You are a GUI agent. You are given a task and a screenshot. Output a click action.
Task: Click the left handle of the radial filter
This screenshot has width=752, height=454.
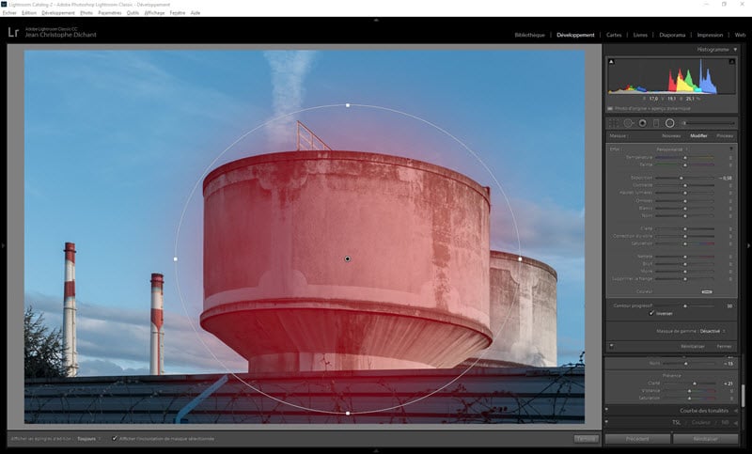176,258
